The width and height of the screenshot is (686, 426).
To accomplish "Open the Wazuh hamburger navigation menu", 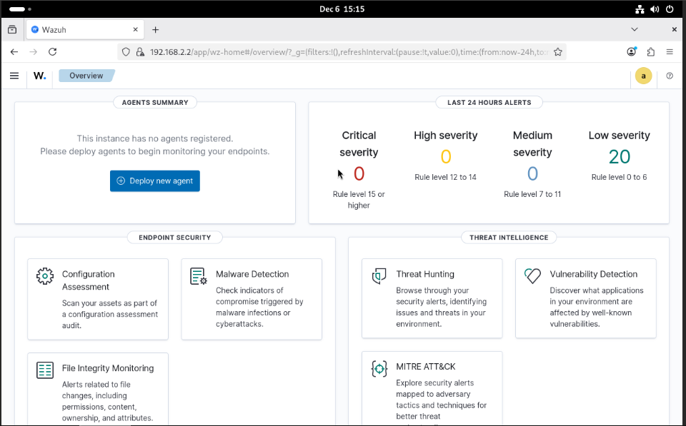I will (x=14, y=76).
